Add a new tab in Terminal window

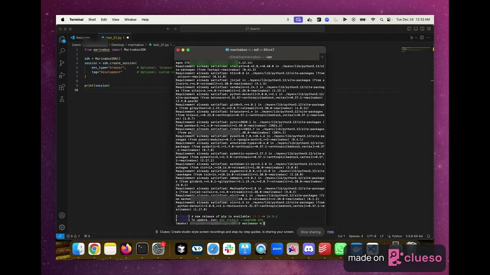(x=322, y=57)
